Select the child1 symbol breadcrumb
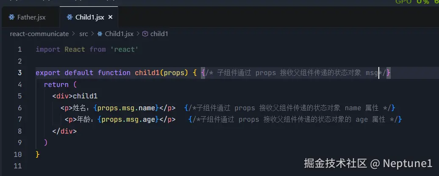 [x=159, y=34]
